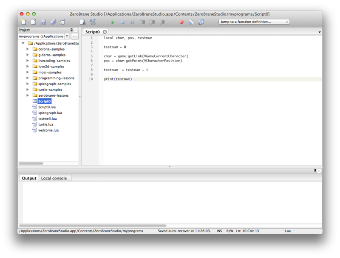Switch to the Local console tab

(53, 178)
